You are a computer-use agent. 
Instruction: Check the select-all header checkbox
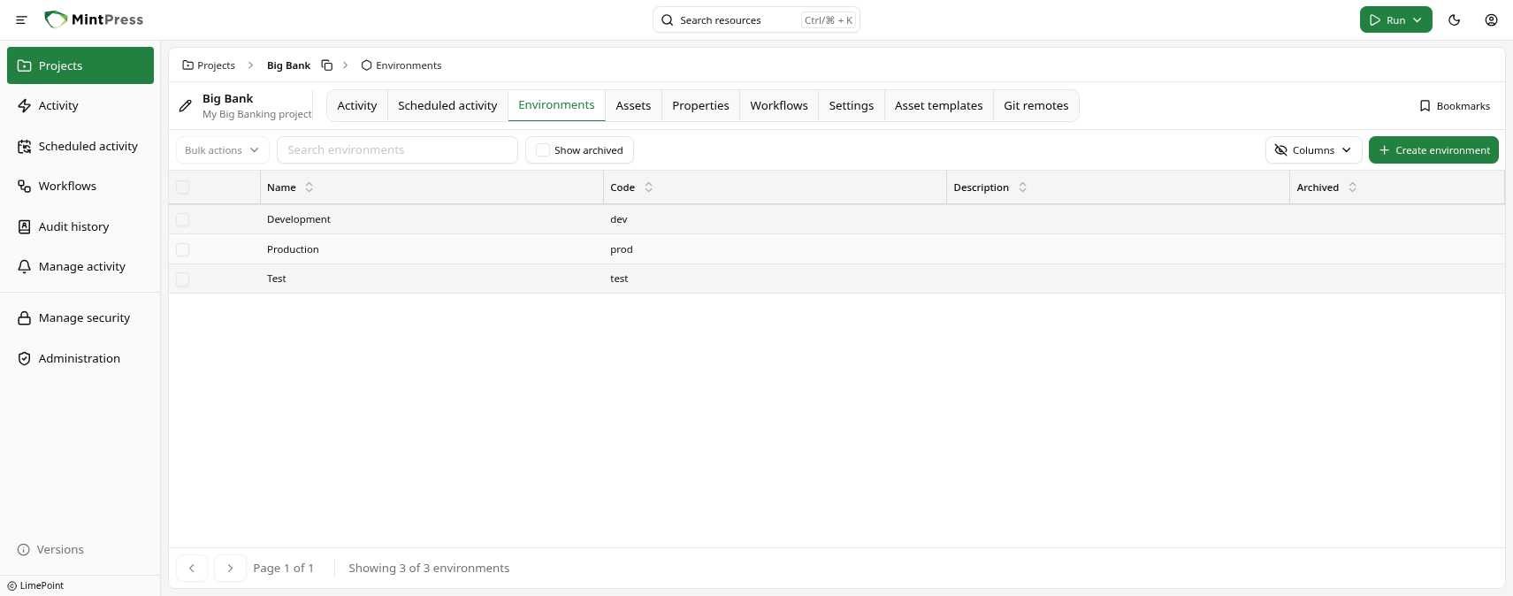[x=183, y=187]
